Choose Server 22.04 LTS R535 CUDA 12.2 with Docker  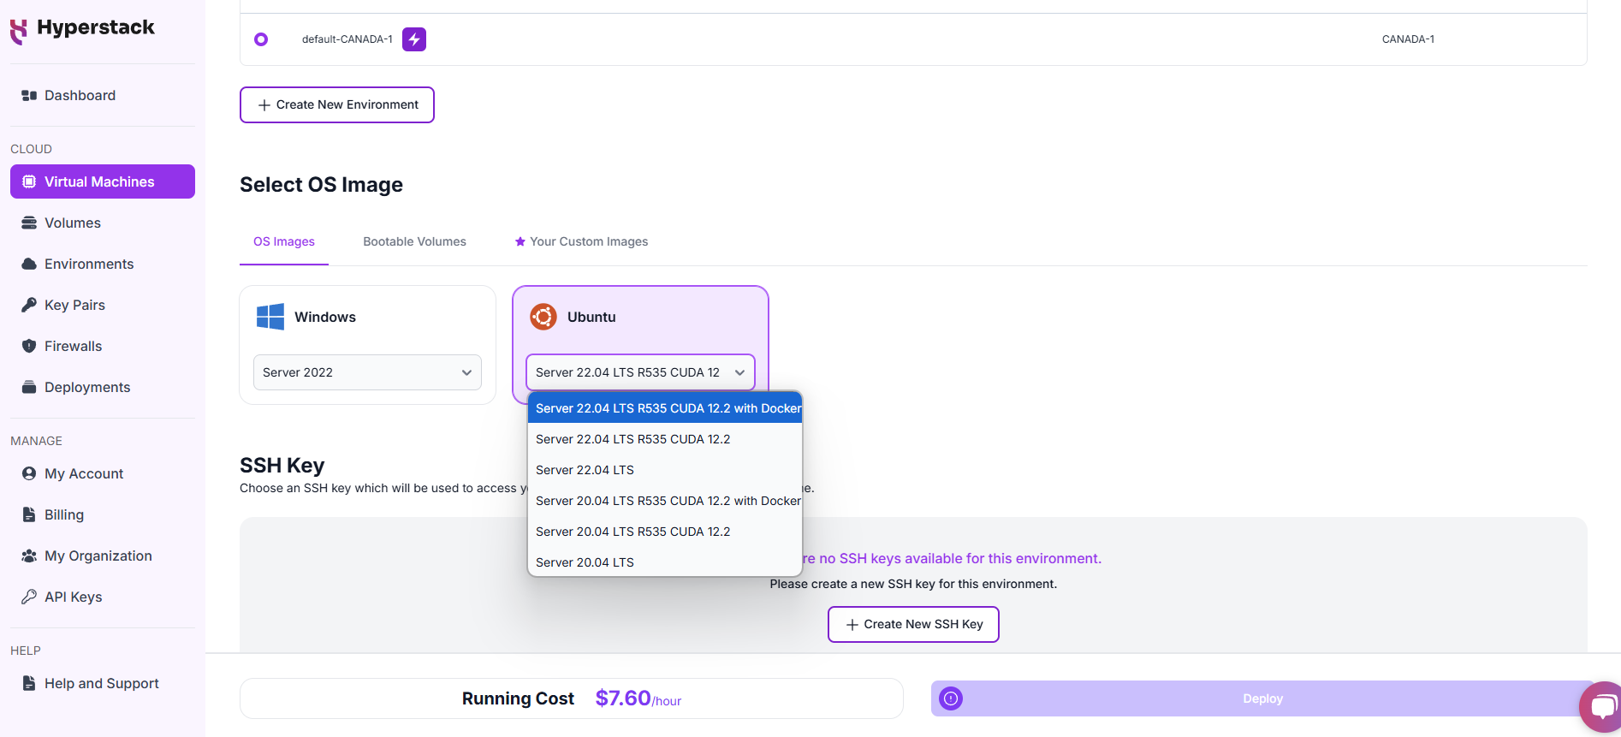(668, 408)
